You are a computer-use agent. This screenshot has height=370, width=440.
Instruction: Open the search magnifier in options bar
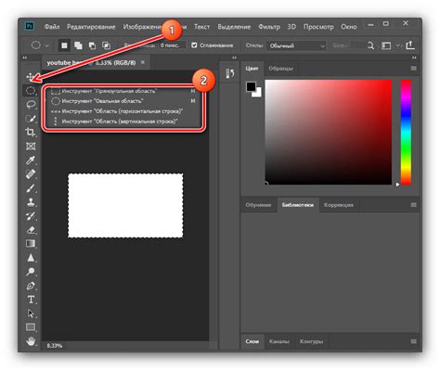click(x=370, y=45)
